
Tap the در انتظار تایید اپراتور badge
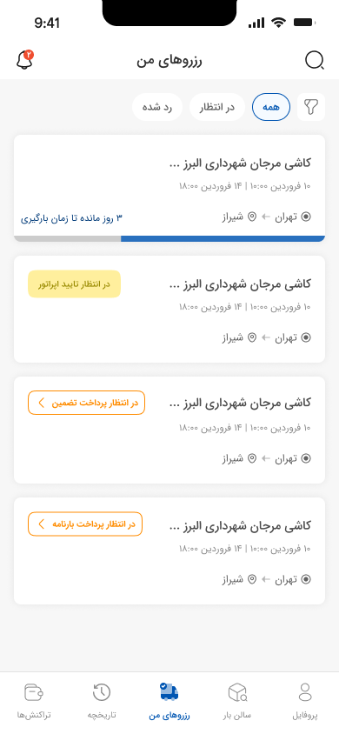coord(75,284)
